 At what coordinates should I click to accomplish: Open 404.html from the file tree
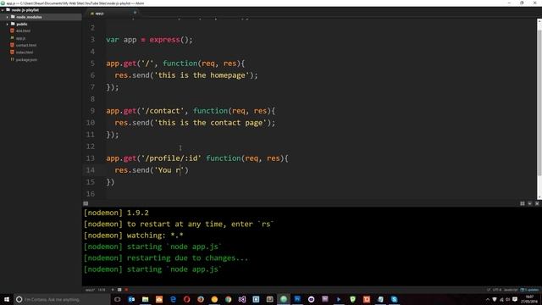(x=23, y=31)
